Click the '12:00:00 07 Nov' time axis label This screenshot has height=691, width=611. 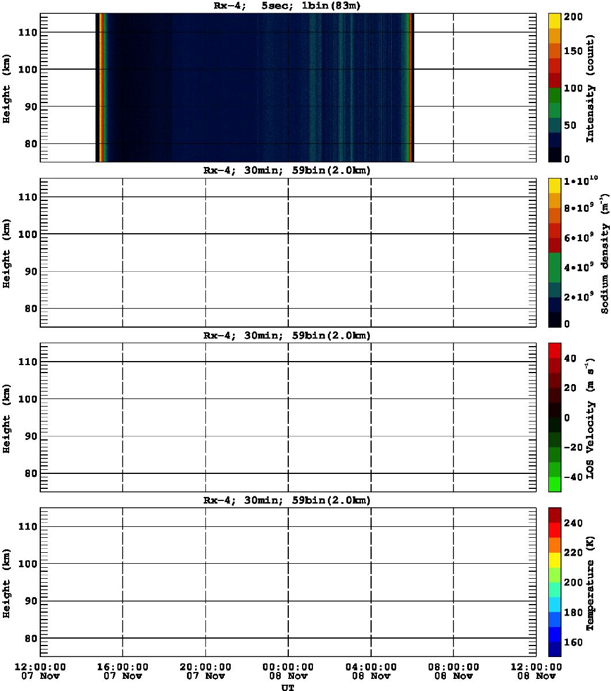(40, 671)
